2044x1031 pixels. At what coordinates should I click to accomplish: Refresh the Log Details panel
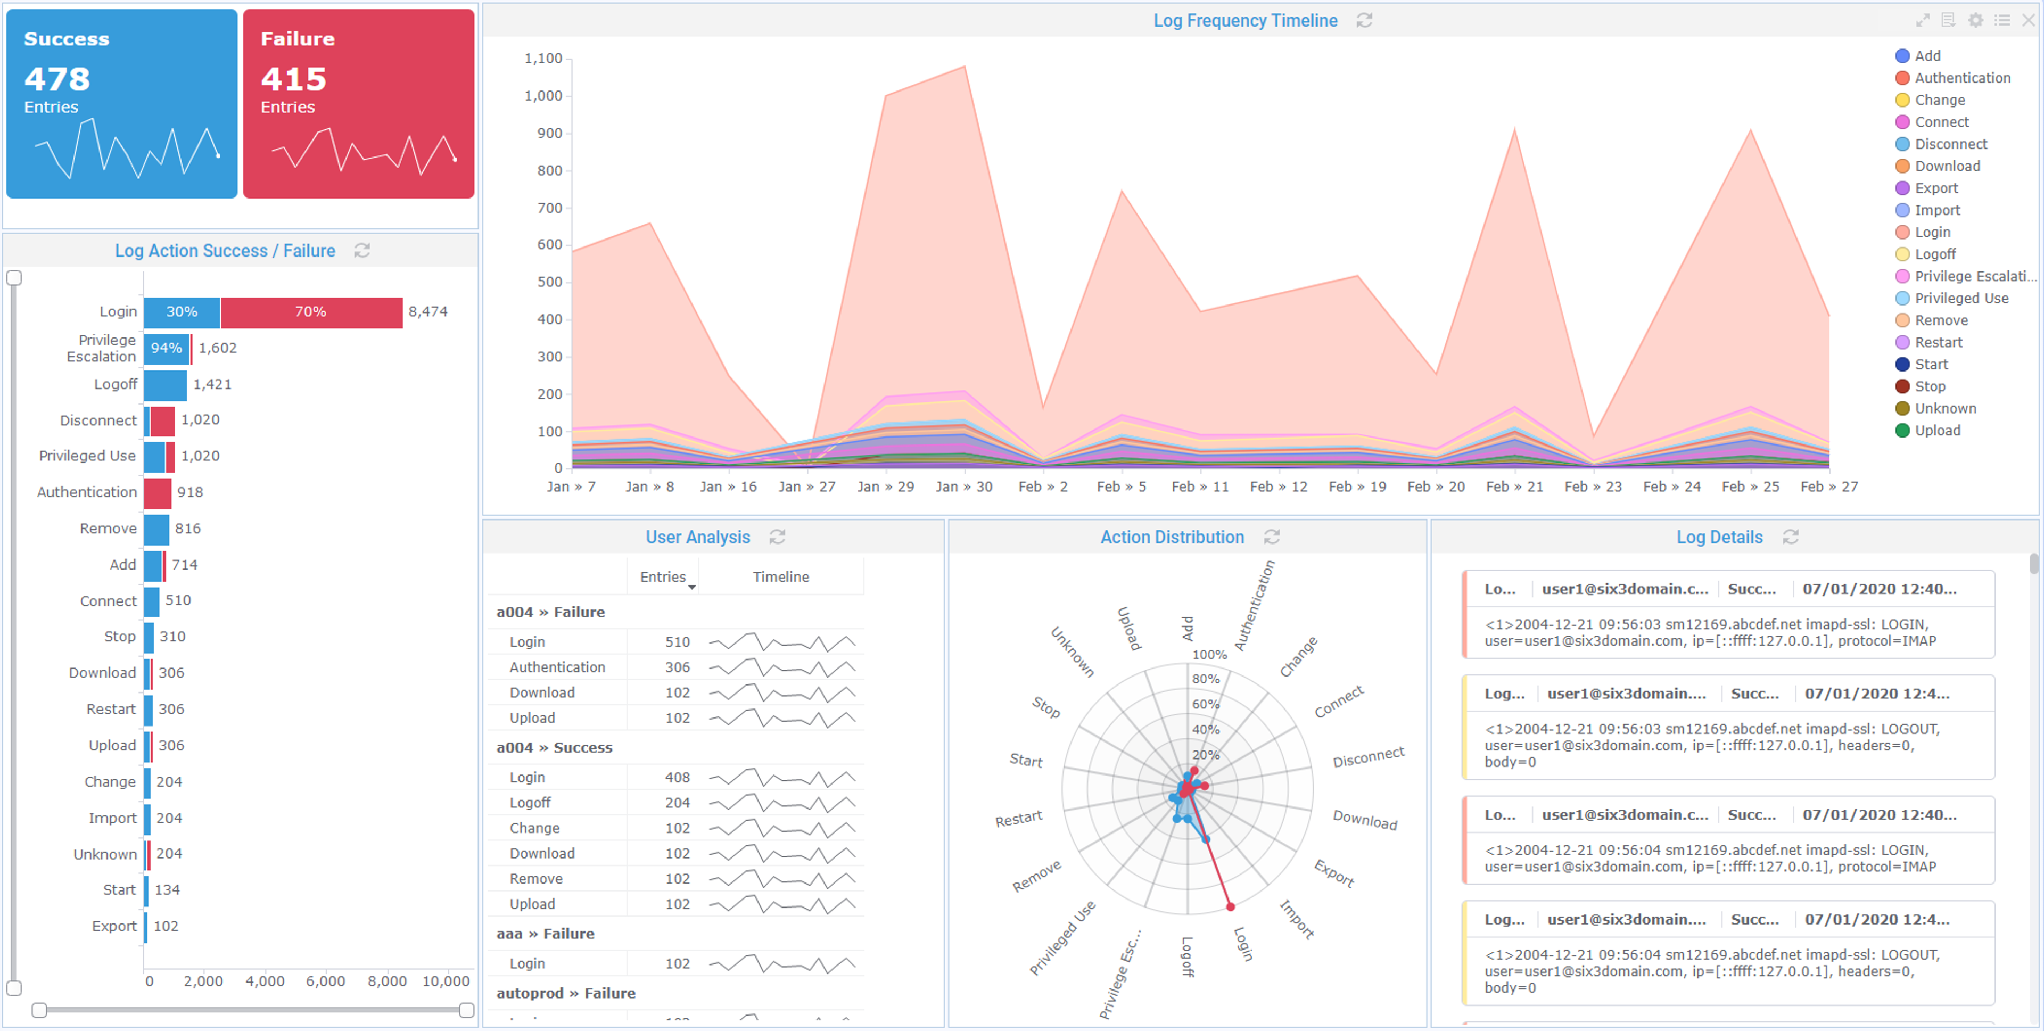pyautogui.click(x=1791, y=538)
